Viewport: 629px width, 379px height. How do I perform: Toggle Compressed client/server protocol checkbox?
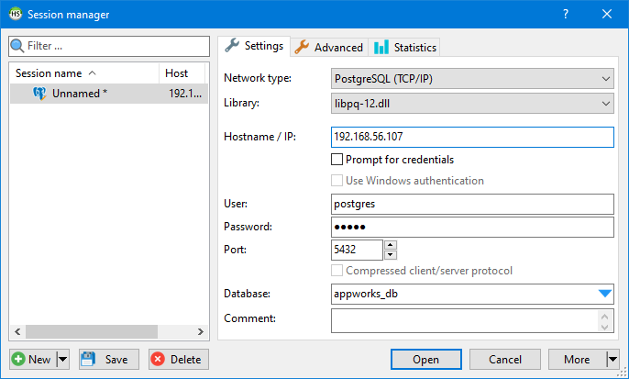(x=337, y=270)
